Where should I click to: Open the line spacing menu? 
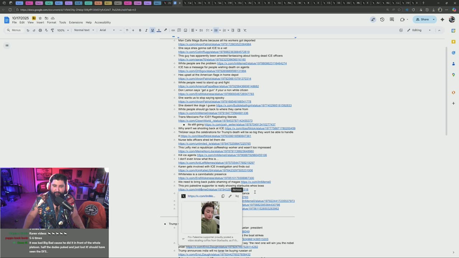coord(201,30)
